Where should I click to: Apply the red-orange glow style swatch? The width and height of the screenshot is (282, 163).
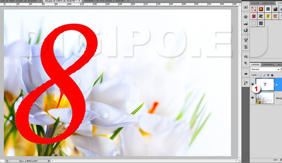tap(261, 9)
